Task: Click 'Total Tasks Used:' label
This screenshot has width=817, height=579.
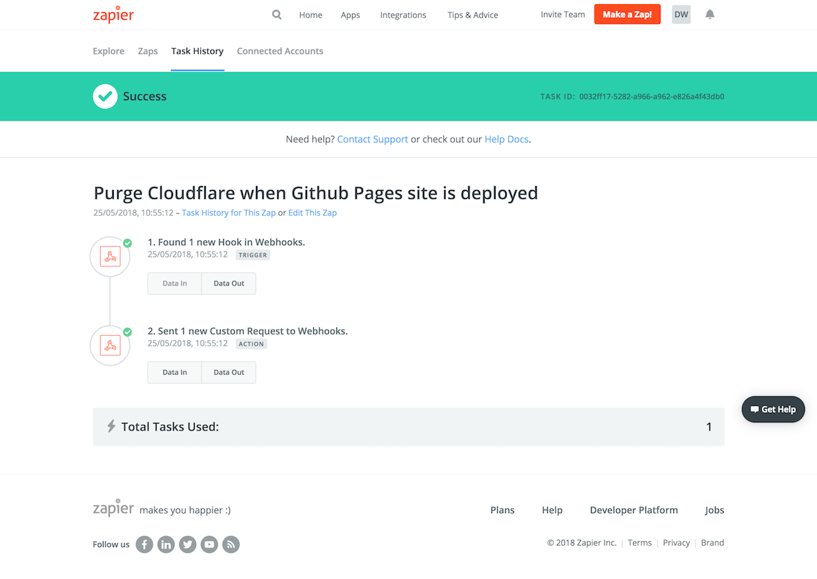Action: (x=170, y=427)
